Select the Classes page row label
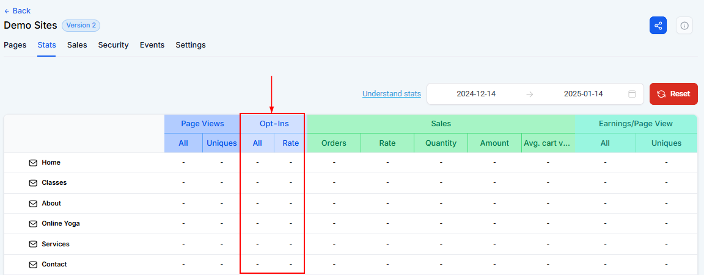704x275 pixels. point(54,183)
